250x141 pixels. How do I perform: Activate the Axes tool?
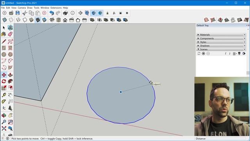[4, 108]
